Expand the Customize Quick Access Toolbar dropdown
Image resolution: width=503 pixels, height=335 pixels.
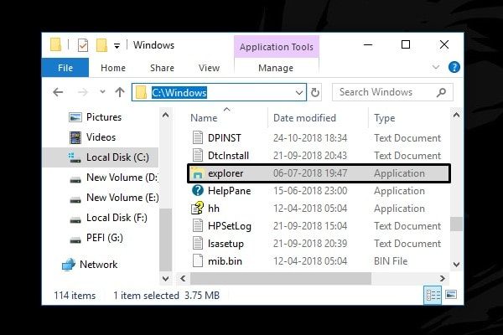117,45
